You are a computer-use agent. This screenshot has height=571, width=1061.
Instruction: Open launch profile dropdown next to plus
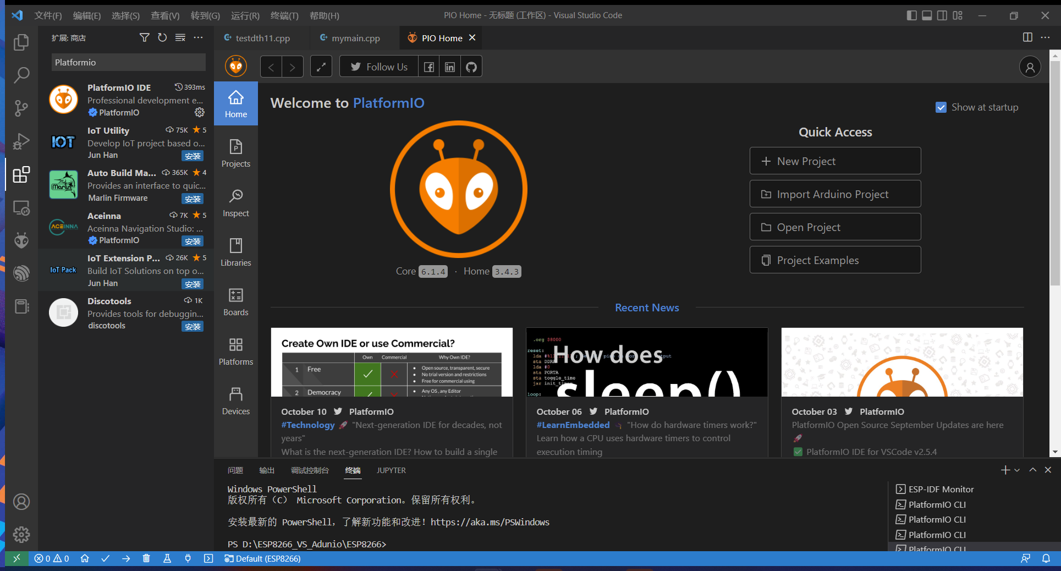pyautogui.click(x=1017, y=470)
